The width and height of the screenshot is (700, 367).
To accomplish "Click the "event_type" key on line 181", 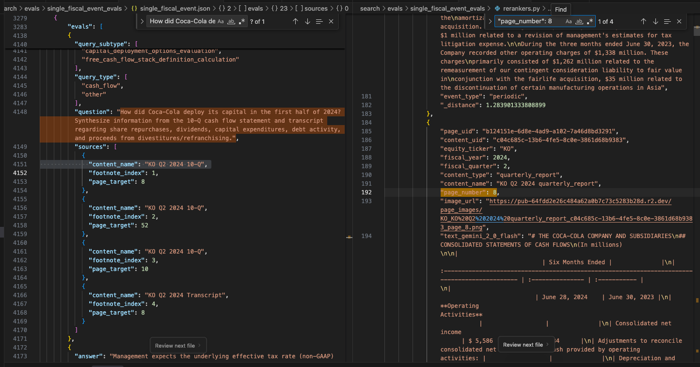I will point(461,96).
